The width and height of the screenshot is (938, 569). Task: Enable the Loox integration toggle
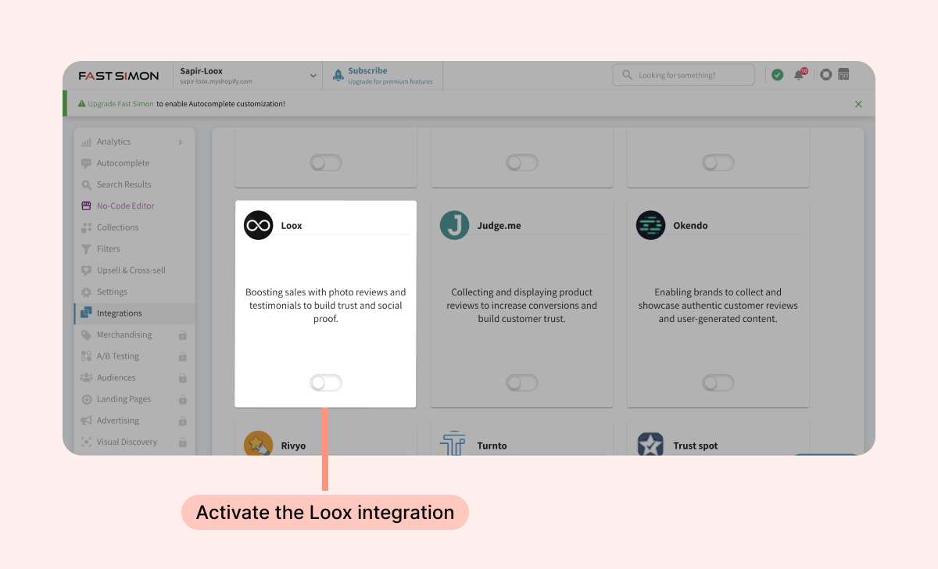(x=326, y=383)
